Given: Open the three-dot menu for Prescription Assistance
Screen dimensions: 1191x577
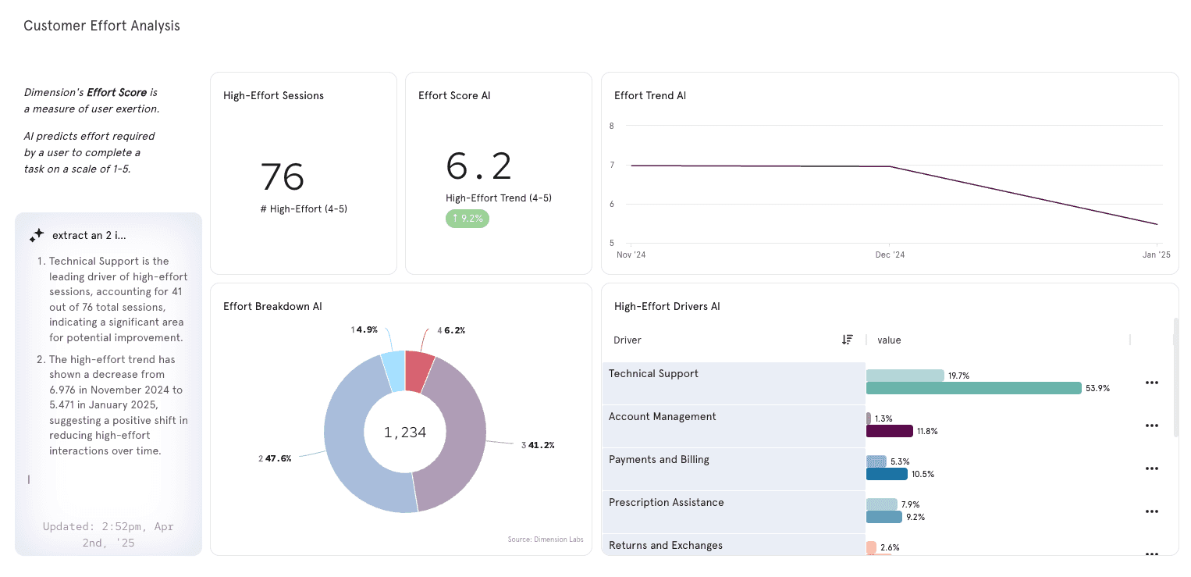Looking at the screenshot, I should coord(1151,511).
